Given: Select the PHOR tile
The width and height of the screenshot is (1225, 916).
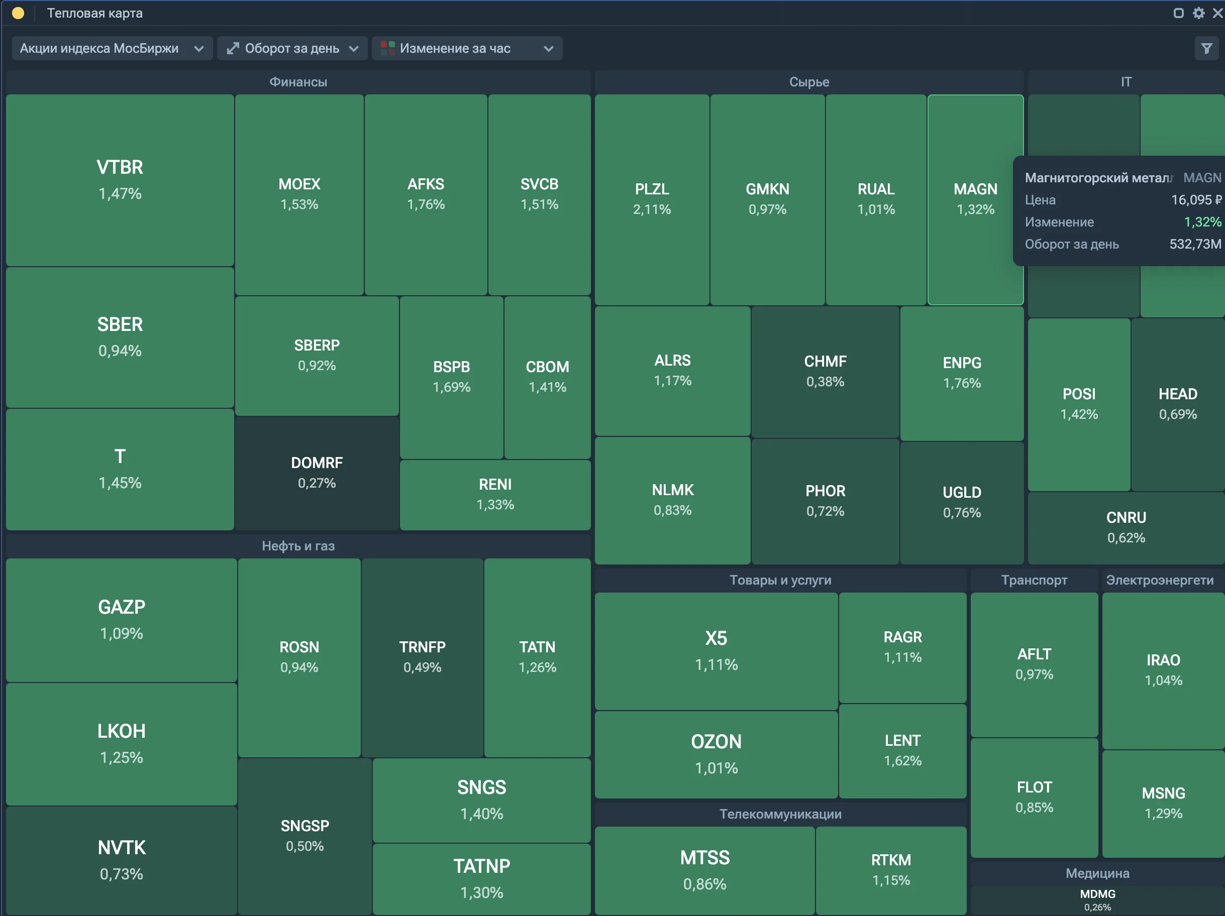Looking at the screenshot, I should pos(825,502).
